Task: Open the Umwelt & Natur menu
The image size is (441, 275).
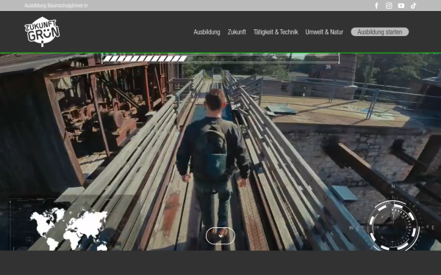Action: tap(324, 32)
